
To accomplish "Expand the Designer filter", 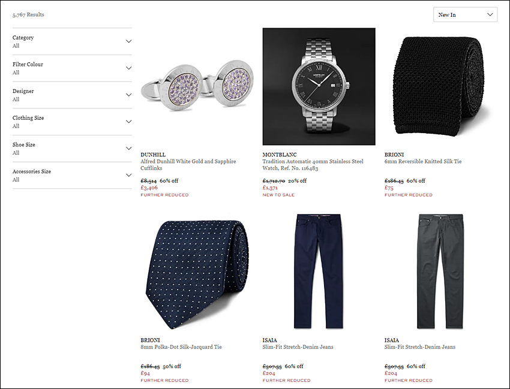I will 72,95.
